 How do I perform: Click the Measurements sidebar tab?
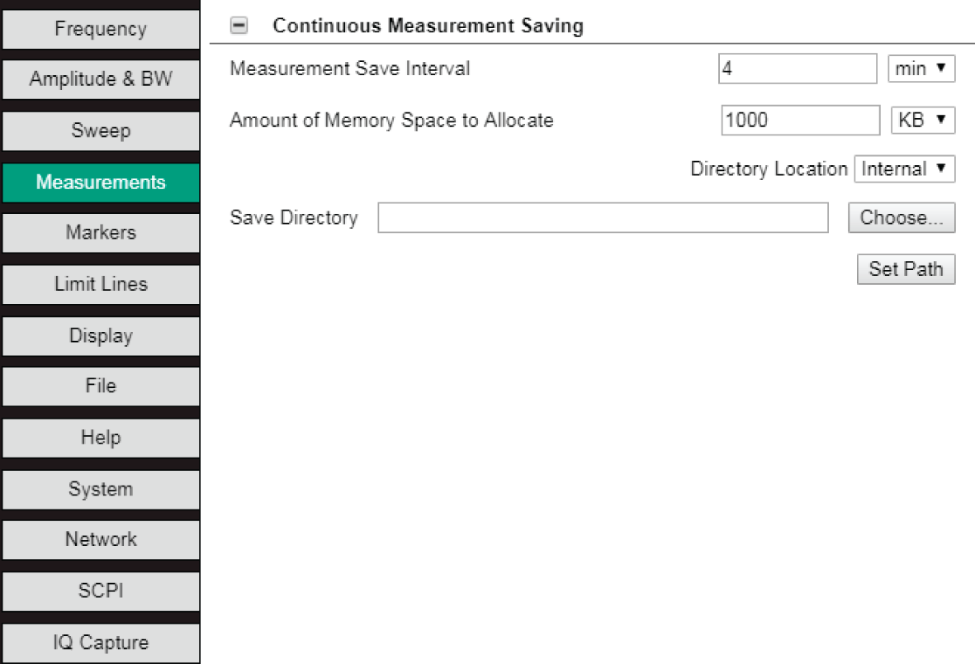tap(101, 183)
